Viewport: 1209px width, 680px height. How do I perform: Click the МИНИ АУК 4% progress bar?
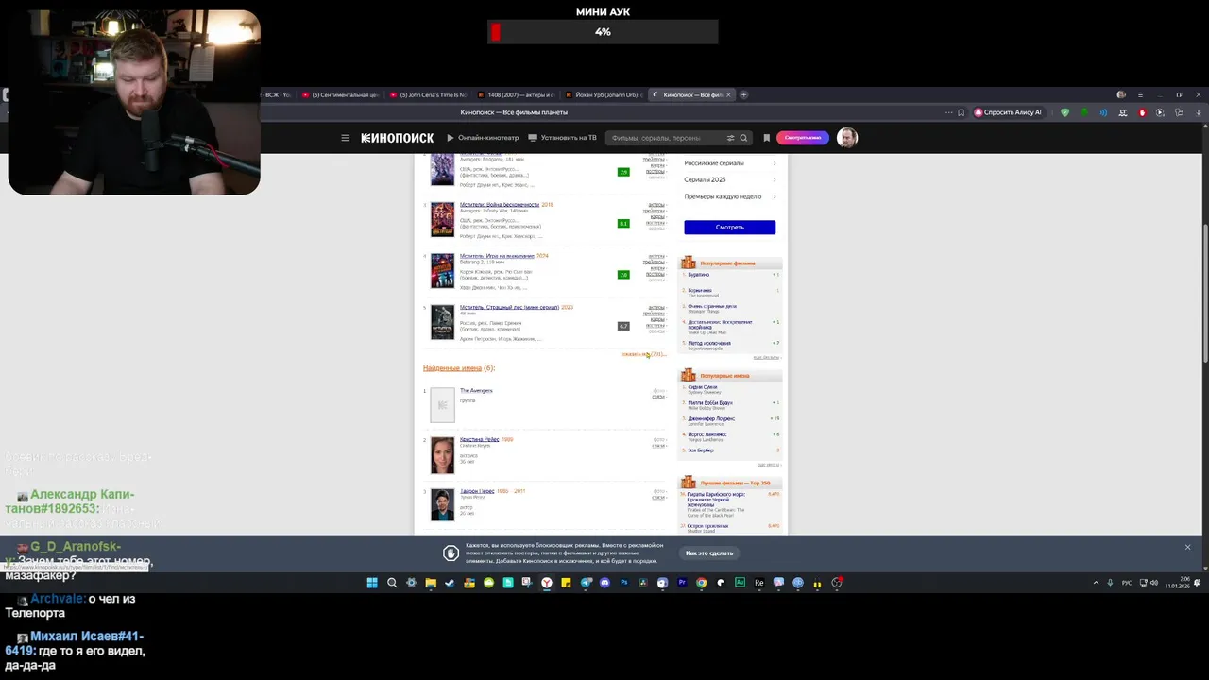click(603, 32)
